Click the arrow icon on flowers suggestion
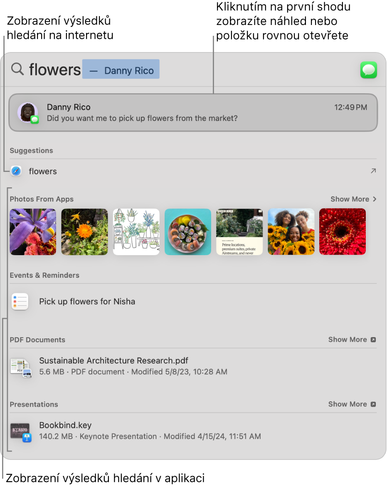This screenshot has width=387, height=487. 373,171
